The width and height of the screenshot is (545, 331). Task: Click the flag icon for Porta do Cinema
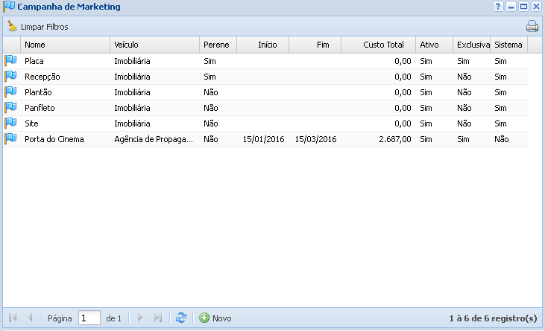[x=11, y=138]
